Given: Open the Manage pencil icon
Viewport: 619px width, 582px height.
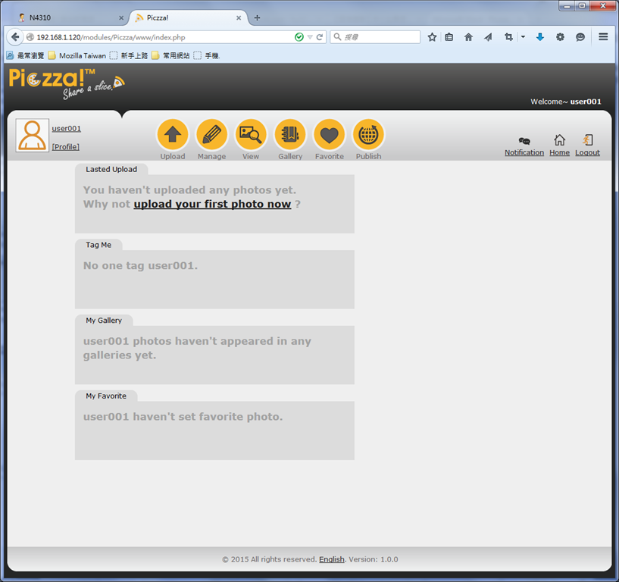Looking at the screenshot, I should click(x=211, y=134).
